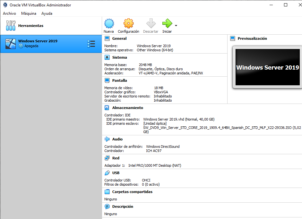
Task: Click the Previsualización monitor icon
Action: [x=232, y=38]
